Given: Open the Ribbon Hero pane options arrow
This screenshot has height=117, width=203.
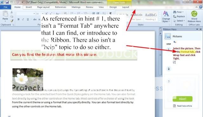Looking at the screenshot, I should [x=197, y=29].
